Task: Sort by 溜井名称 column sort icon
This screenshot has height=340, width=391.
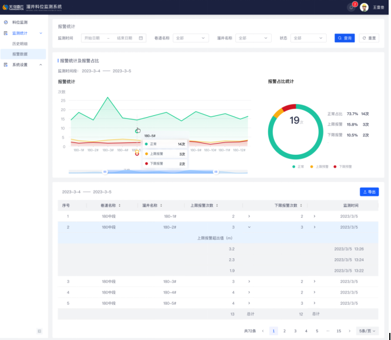Action: (161, 205)
